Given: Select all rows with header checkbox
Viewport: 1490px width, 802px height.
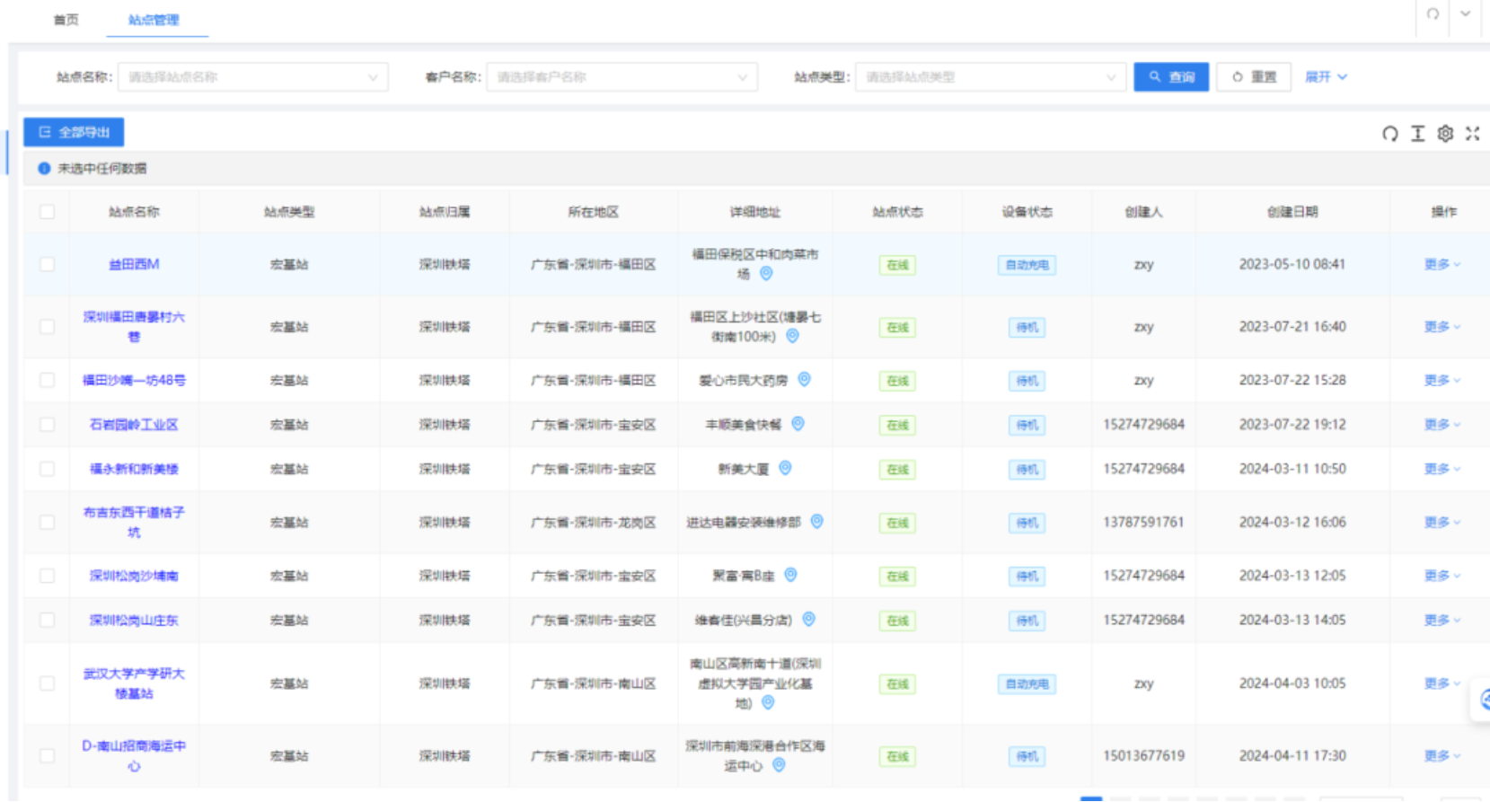Looking at the screenshot, I should click(x=47, y=212).
